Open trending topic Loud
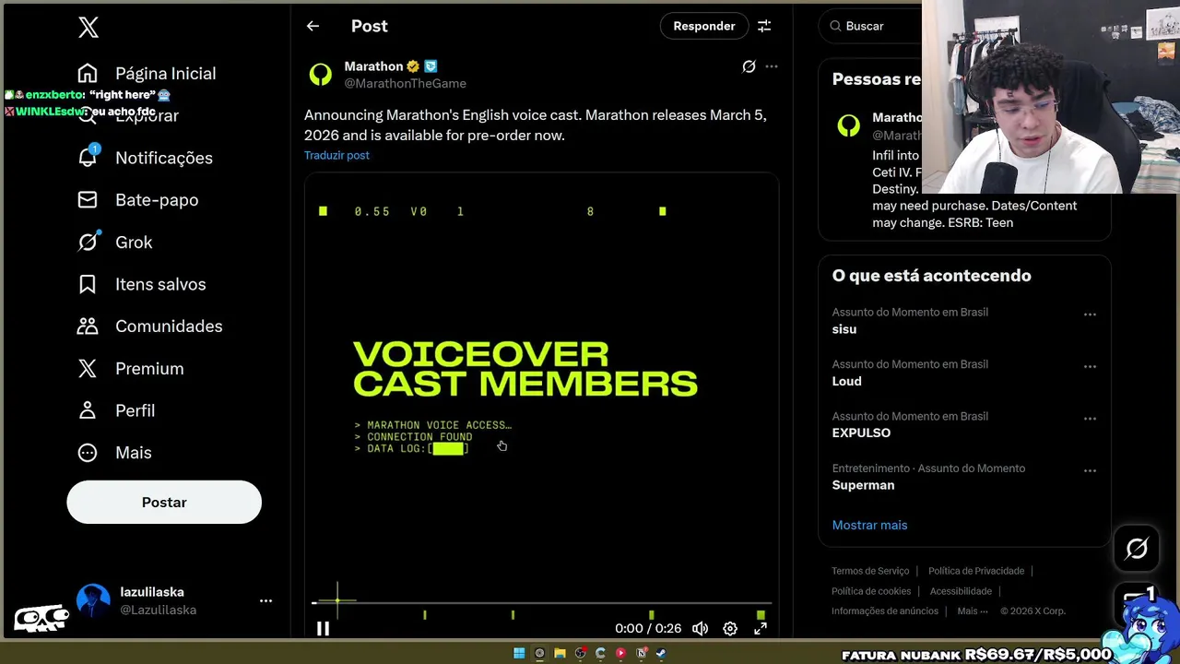This screenshot has width=1180, height=664. (846, 382)
